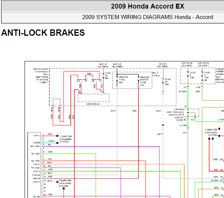This screenshot has height=198, width=224.
Task: Click the 'ABS/VSA MOTOR FUSE 30A' label
Action: pyautogui.click(x=145, y=81)
